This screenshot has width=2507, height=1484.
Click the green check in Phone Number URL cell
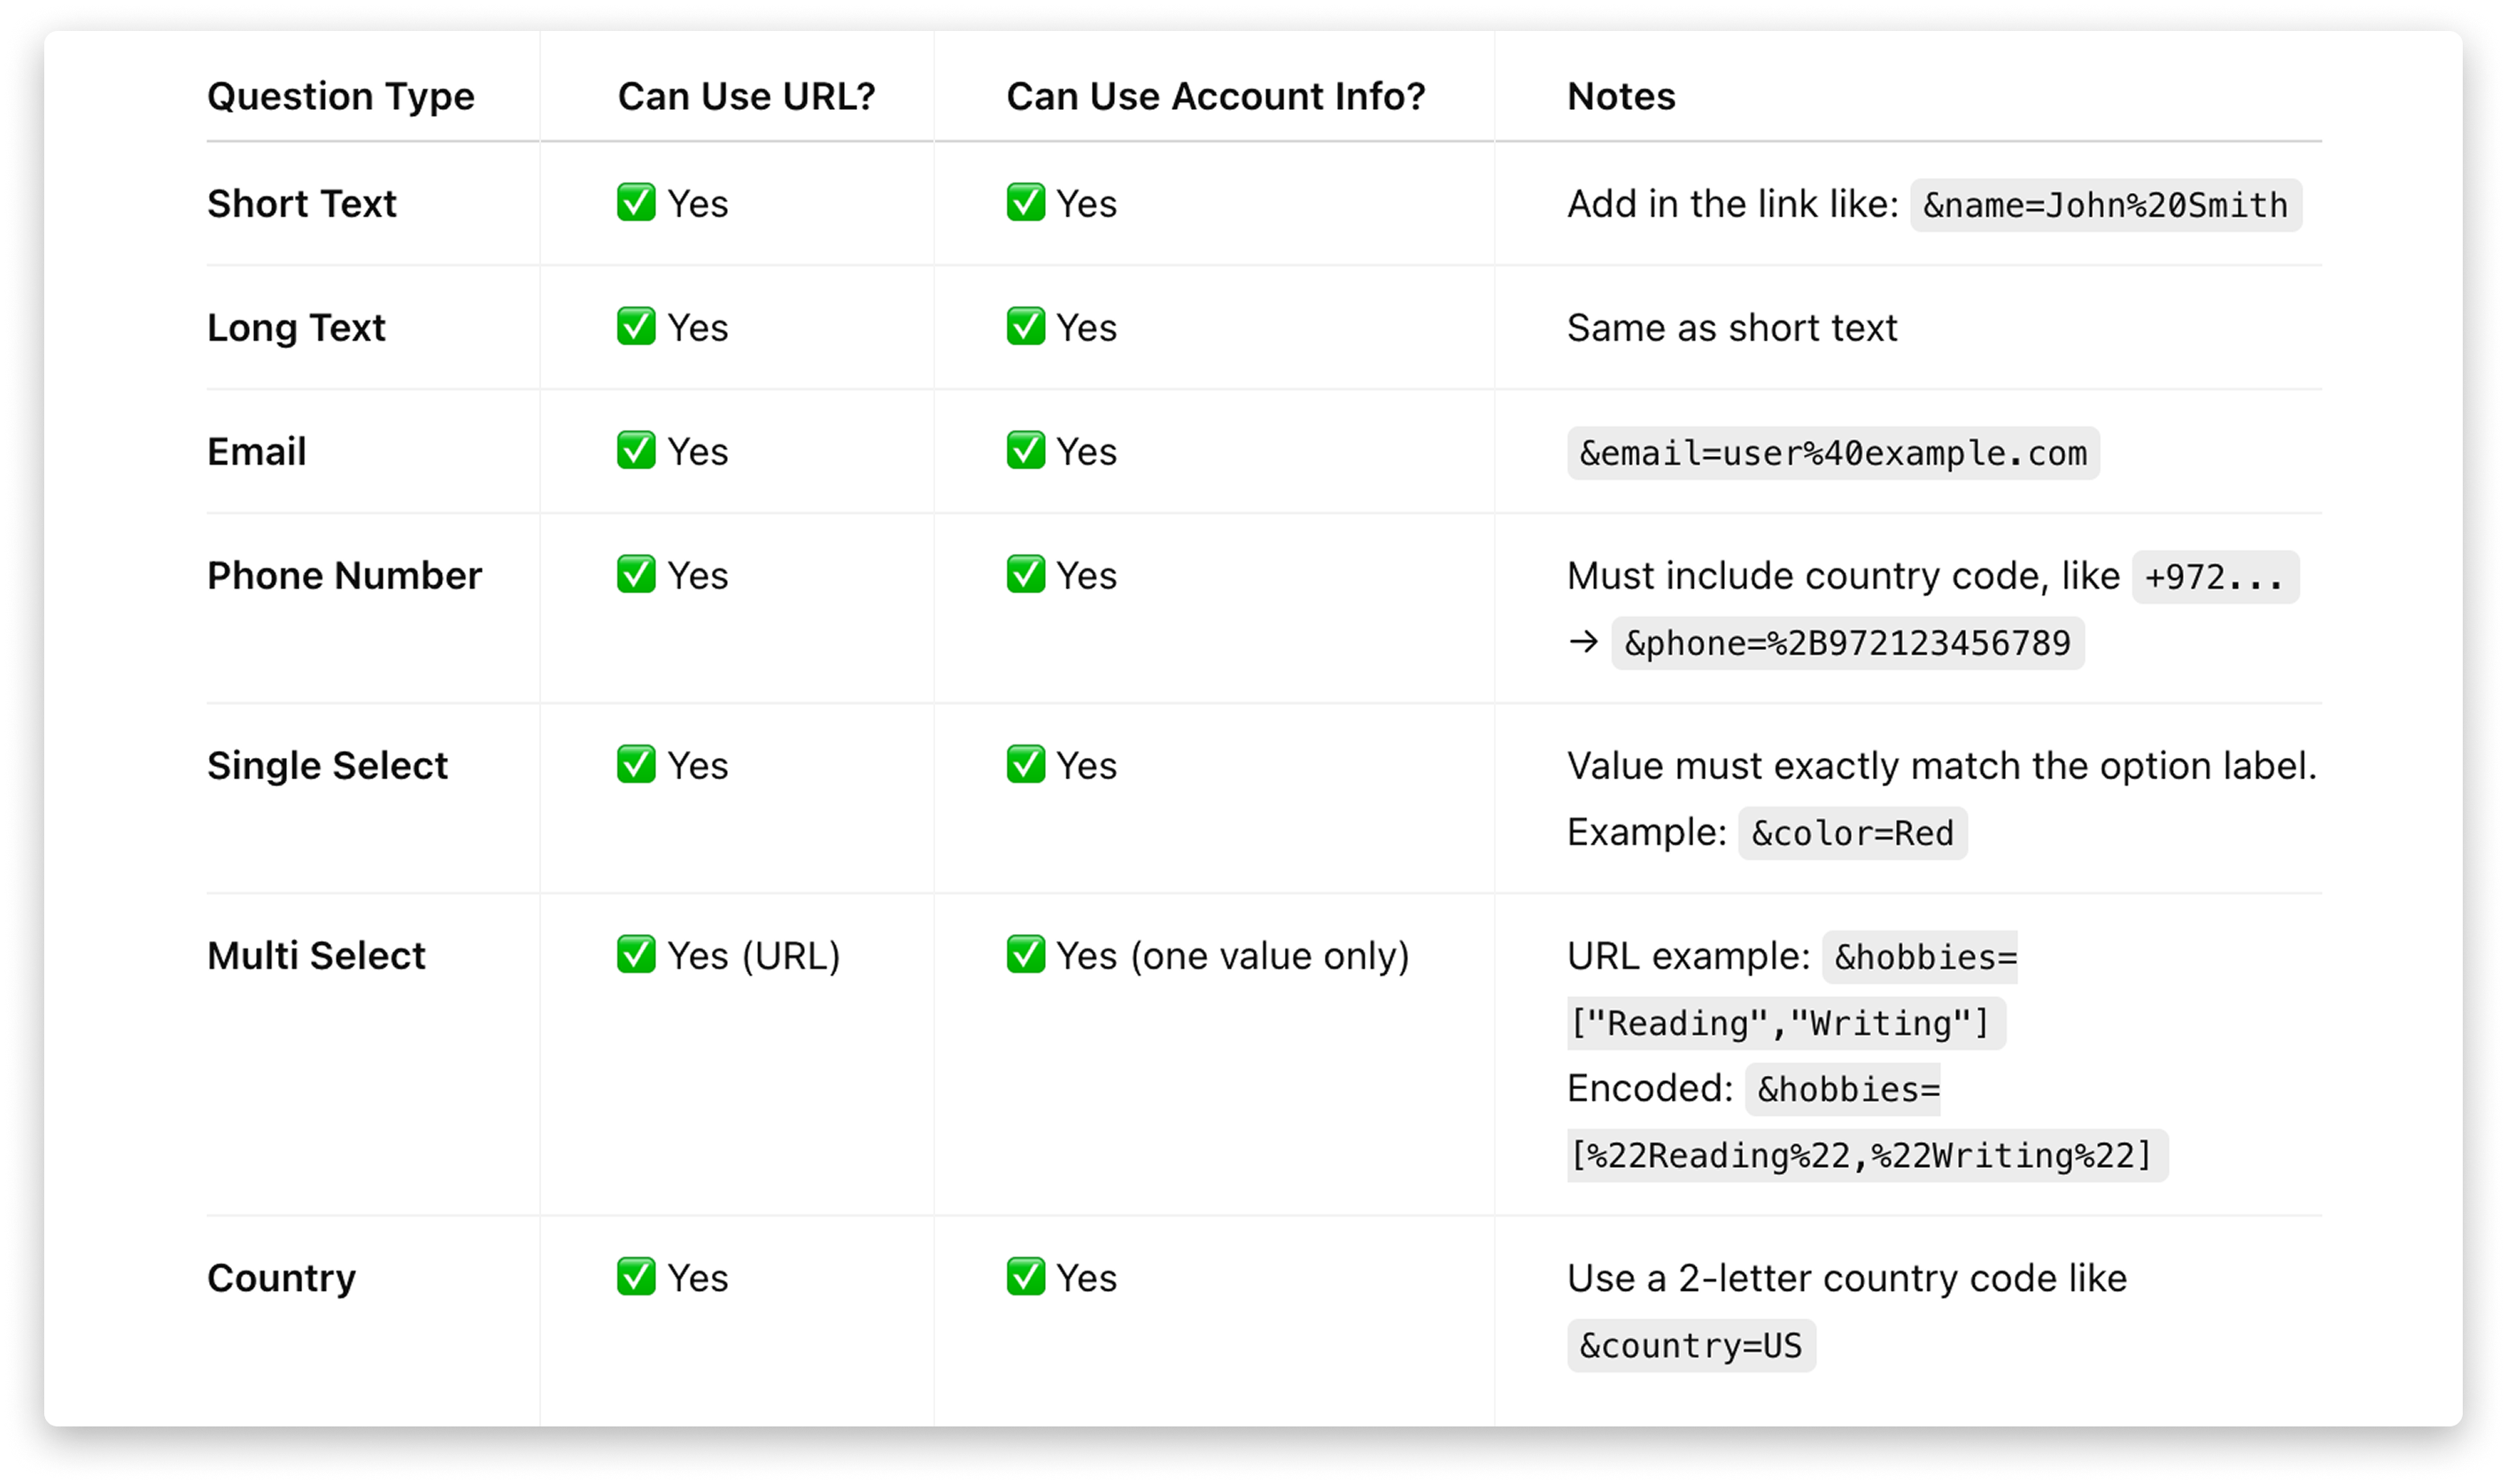636,574
